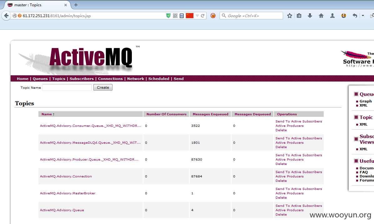This screenshot has height=224, width=374.
Task: Select enqueued count 87684
Action: (197, 177)
